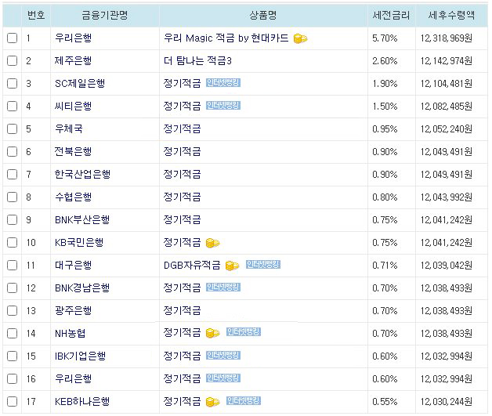492x416 pixels.
Task: Click bank name SC제일은행
Action: [80, 84]
